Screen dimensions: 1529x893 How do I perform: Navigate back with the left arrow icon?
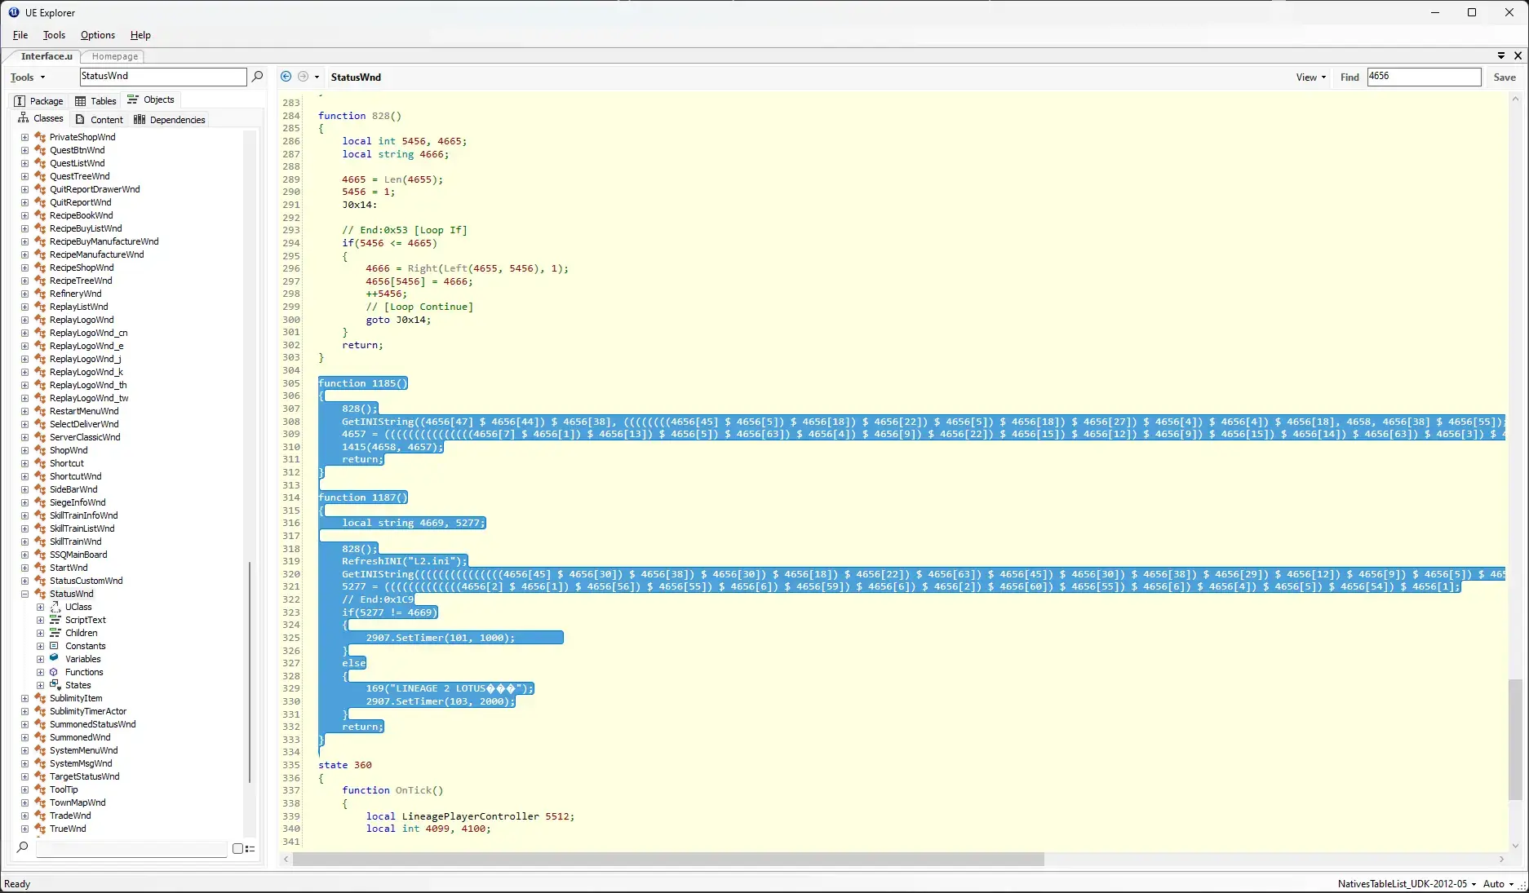[286, 77]
